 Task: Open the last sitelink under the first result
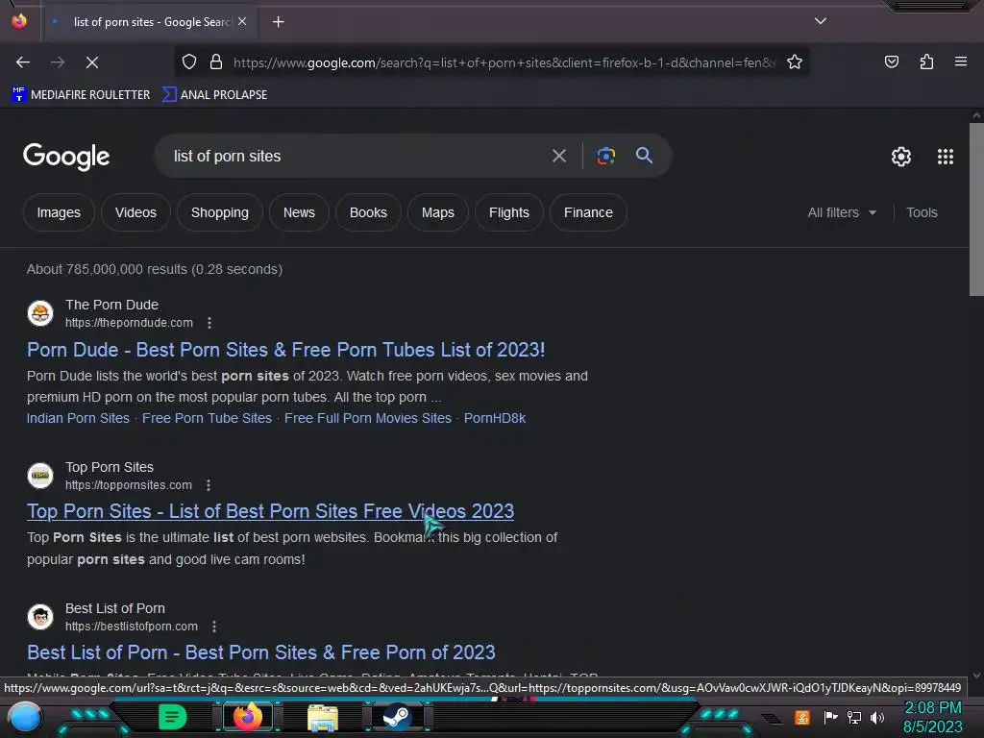(495, 418)
